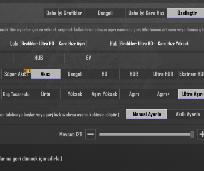Select HDR graphics quality
Image resolution: width=204 pixels, height=171 pixels.
[x=134, y=74]
